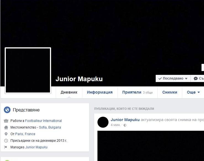
Task: Click the location pin icon beside Paris
Action: [x=6, y=134]
